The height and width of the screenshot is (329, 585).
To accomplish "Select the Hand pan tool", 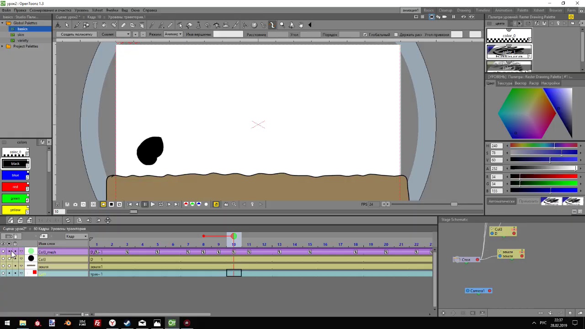I will [301, 25].
